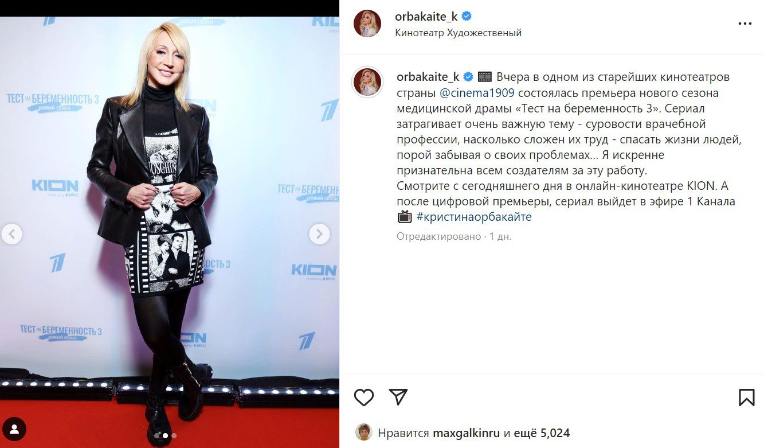The width and height of the screenshot is (764, 448).
Task: Open location Кинотеатр Художественый
Action: [x=458, y=33]
